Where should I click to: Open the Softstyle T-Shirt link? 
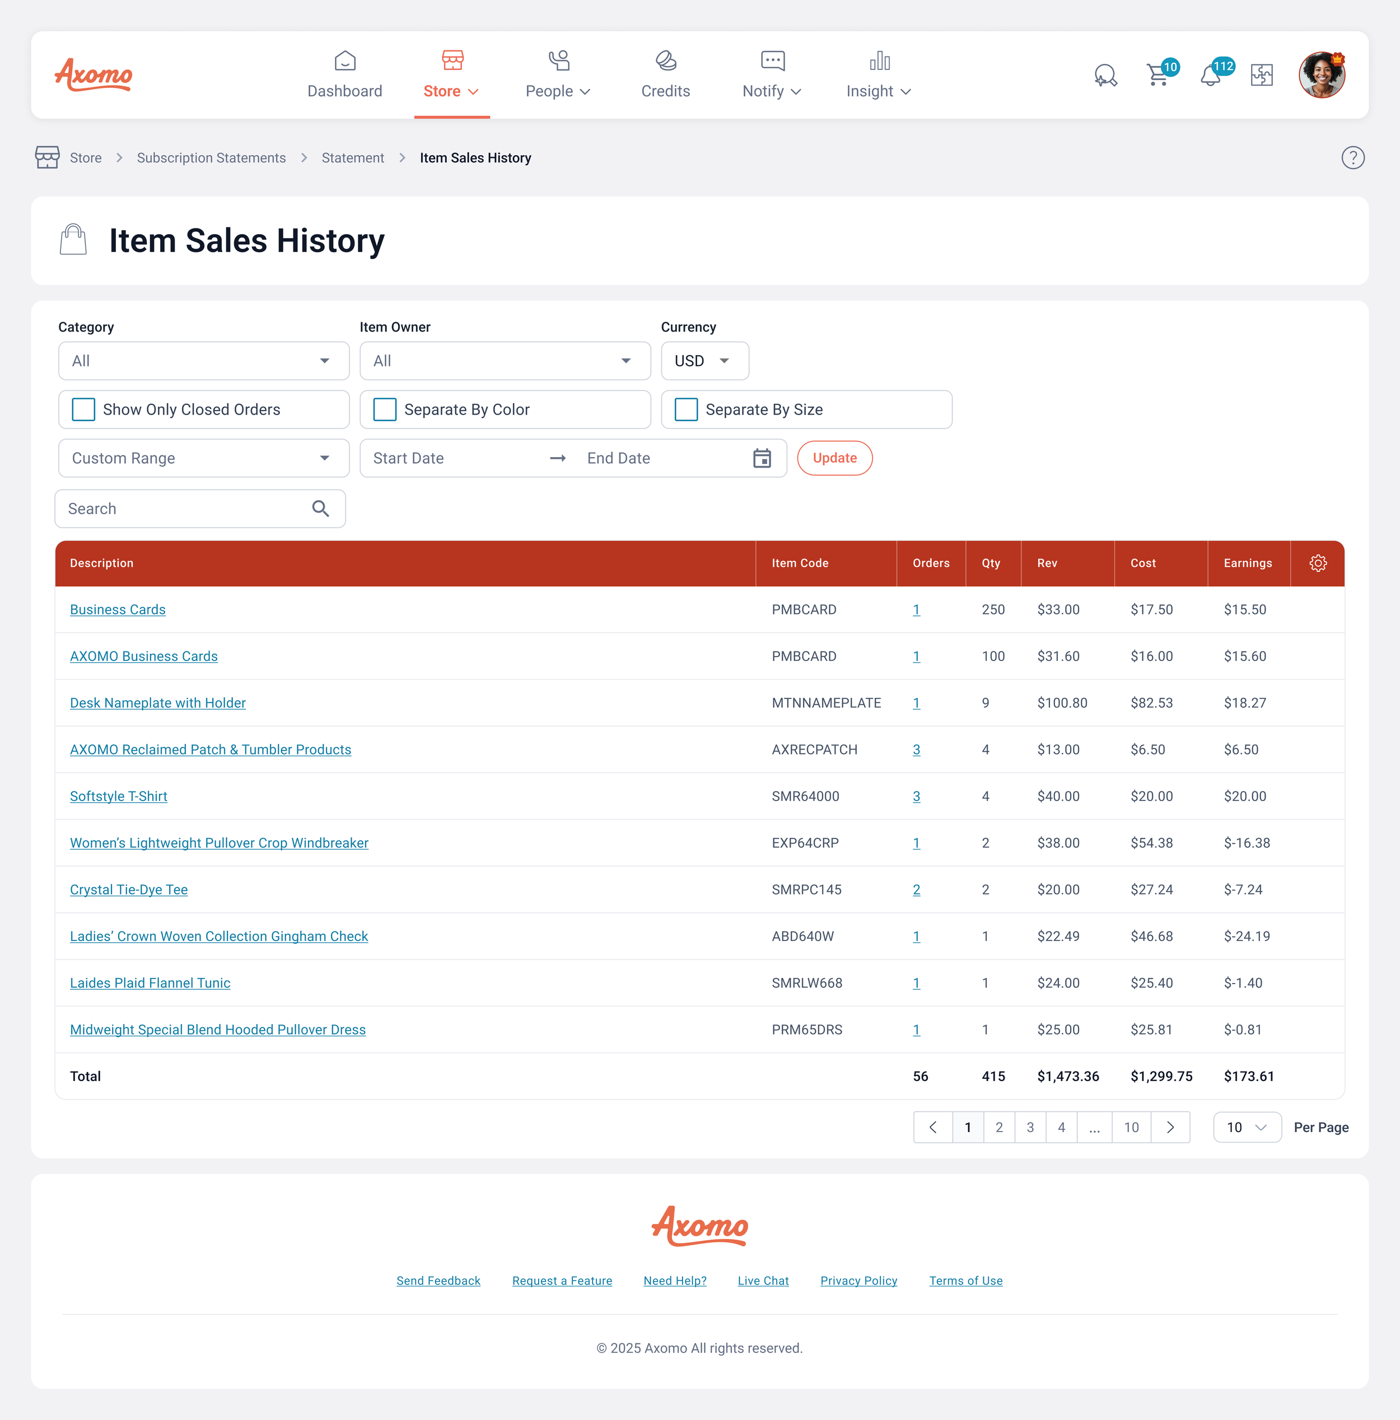point(118,796)
